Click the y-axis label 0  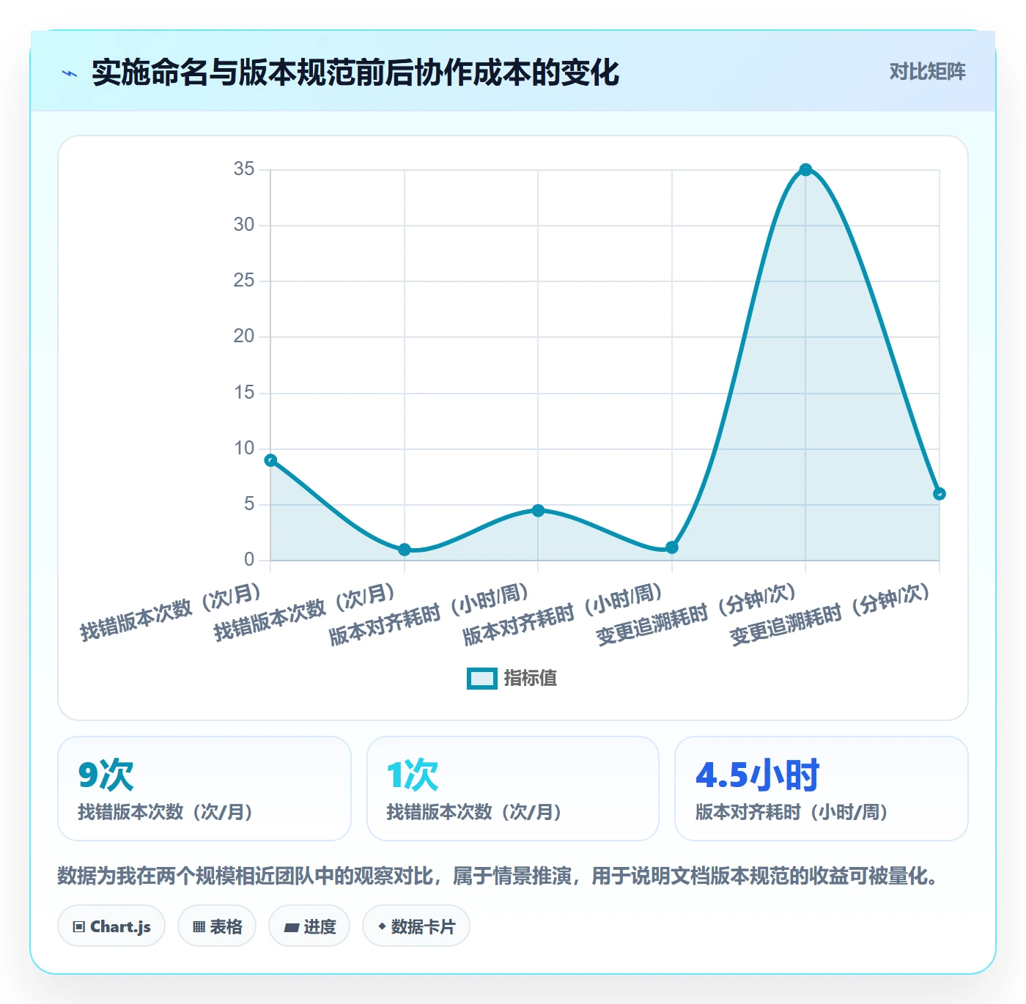pyautogui.click(x=249, y=560)
